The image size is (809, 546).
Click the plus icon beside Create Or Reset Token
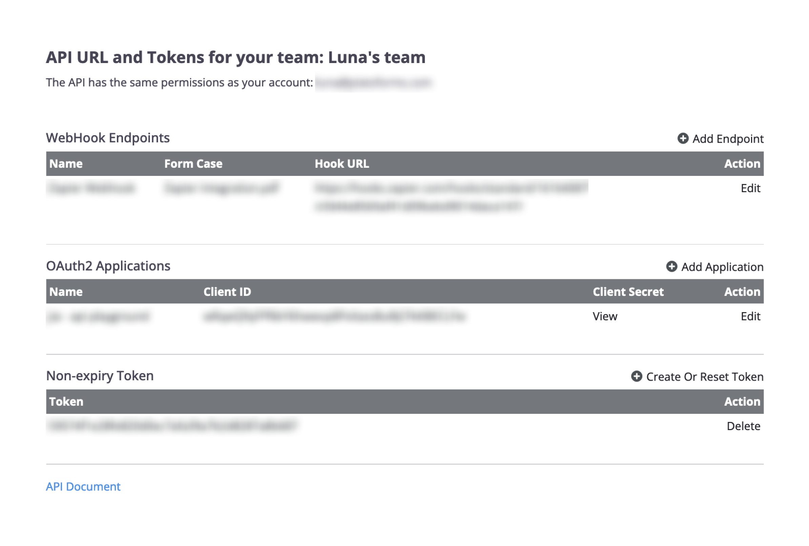[x=636, y=376]
